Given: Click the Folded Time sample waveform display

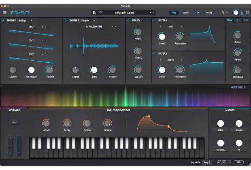Looking at the screenshot, I should (94, 46).
